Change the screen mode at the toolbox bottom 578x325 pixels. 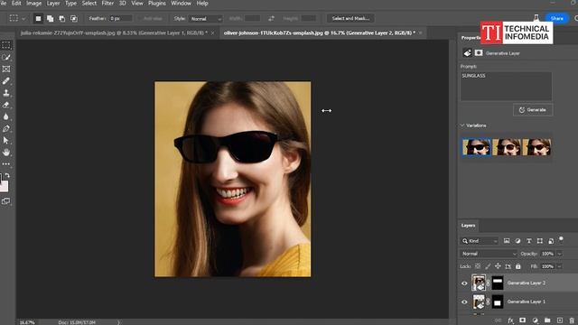[6, 201]
